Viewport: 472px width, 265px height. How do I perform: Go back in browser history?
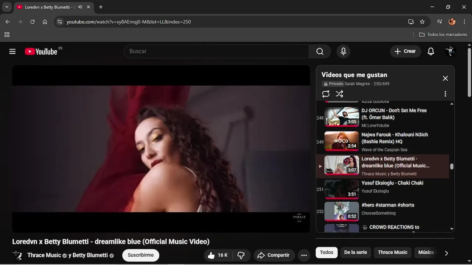(8, 22)
